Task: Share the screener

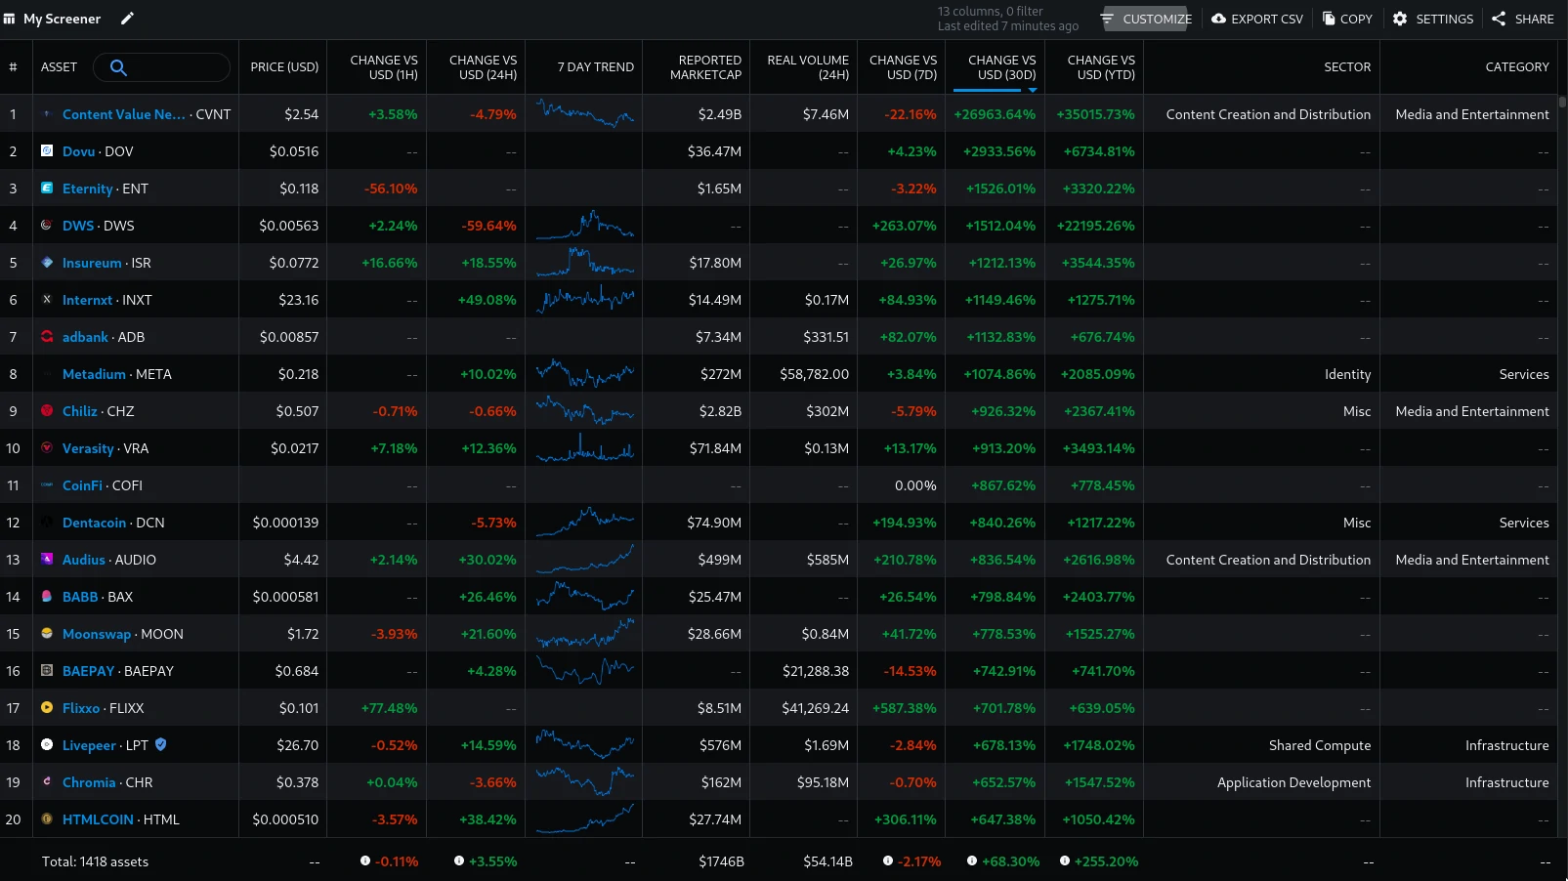Action: tap(1522, 19)
